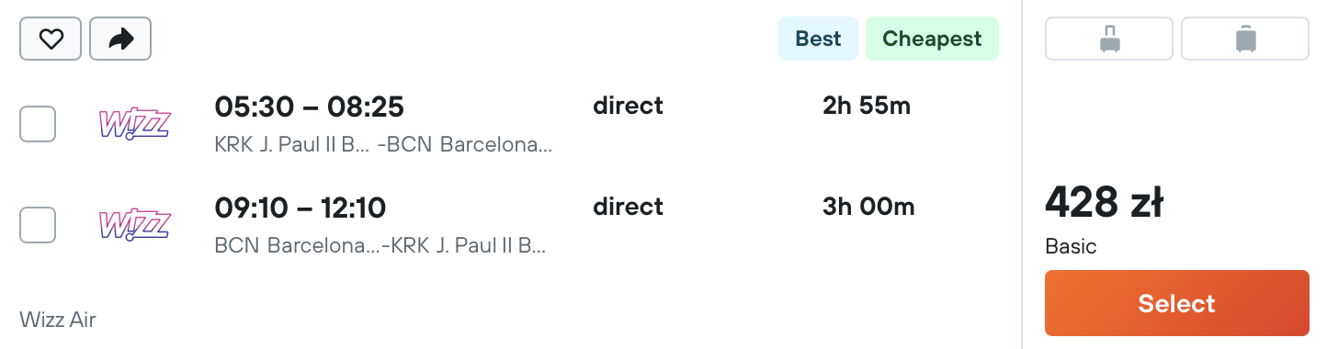
Task: Tick checkbox for 09:10 return flight
Action: click(x=38, y=225)
